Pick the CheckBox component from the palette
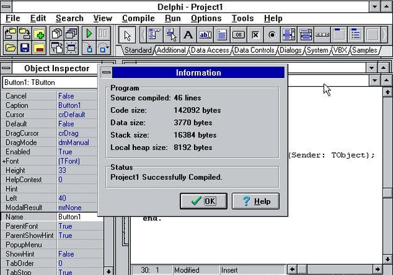The image size is (393, 275). 255,34
